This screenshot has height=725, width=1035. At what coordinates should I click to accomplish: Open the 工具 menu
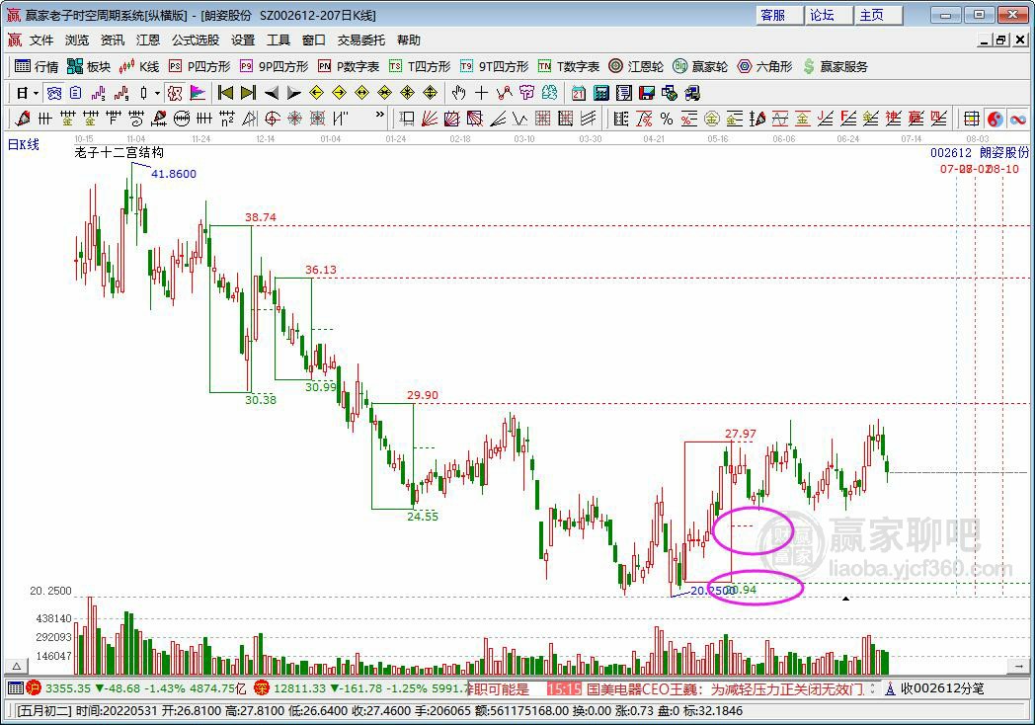click(279, 40)
